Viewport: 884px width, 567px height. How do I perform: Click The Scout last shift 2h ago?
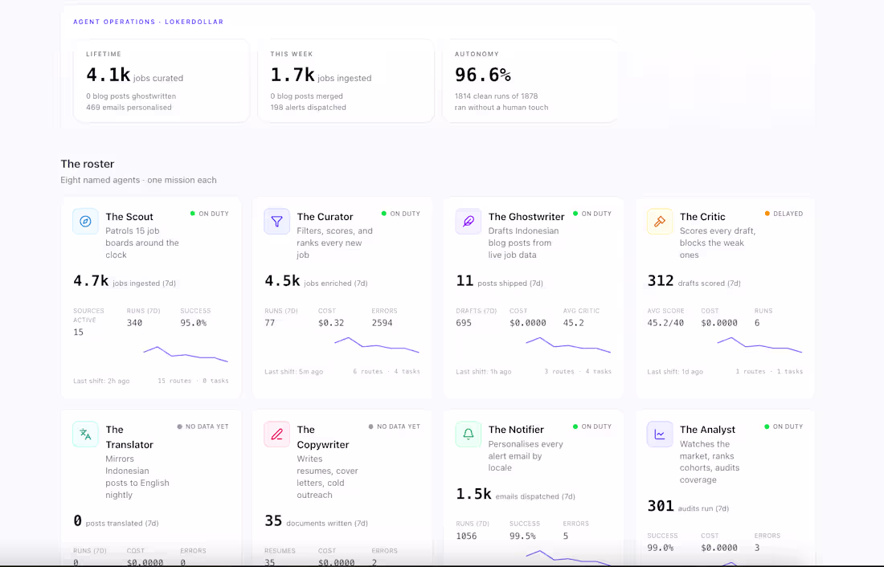click(x=101, y=381)
